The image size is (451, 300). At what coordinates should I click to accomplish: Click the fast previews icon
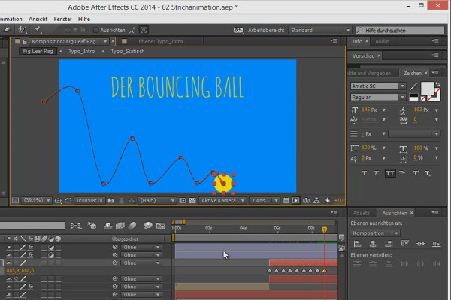(296, 201)
